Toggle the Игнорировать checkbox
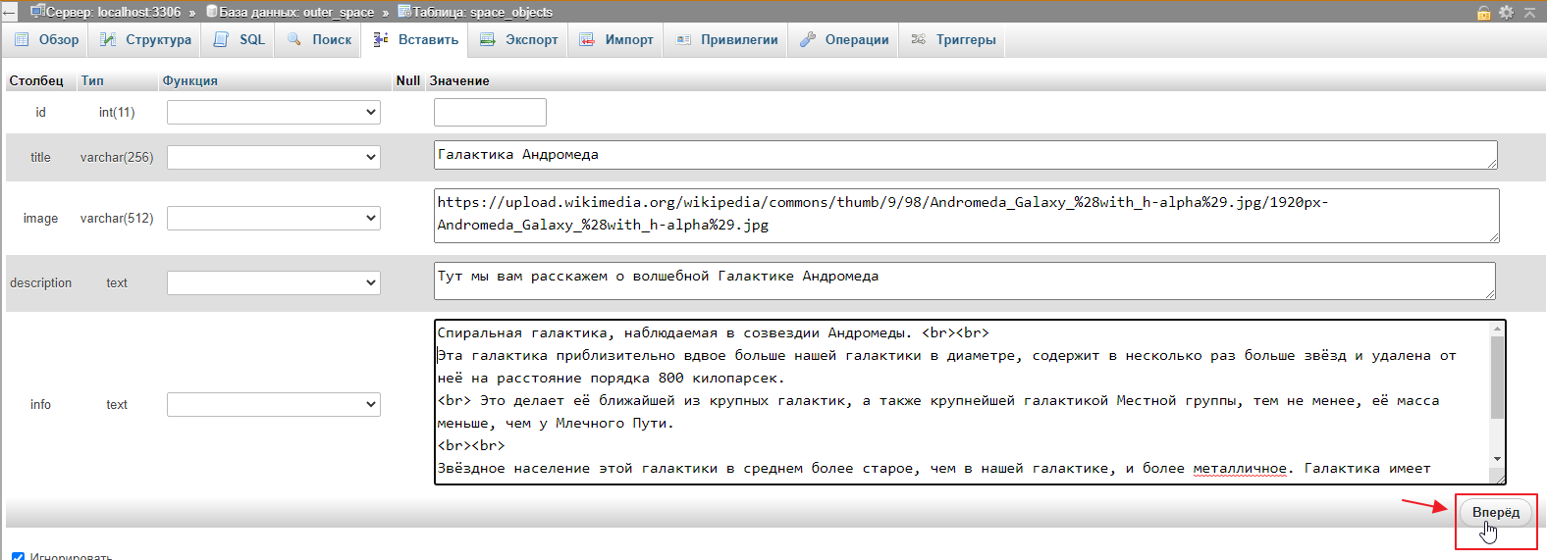1547x560 pixels. 18,556
